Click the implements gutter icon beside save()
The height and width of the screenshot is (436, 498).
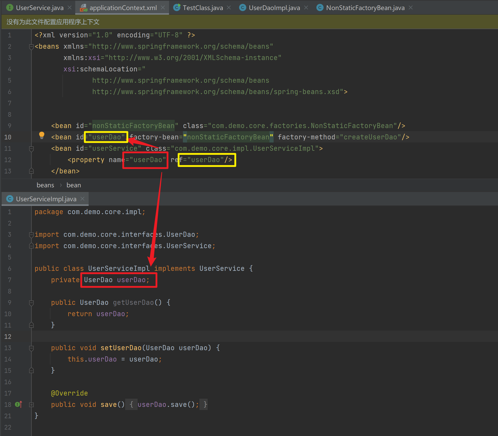(19, 405)
